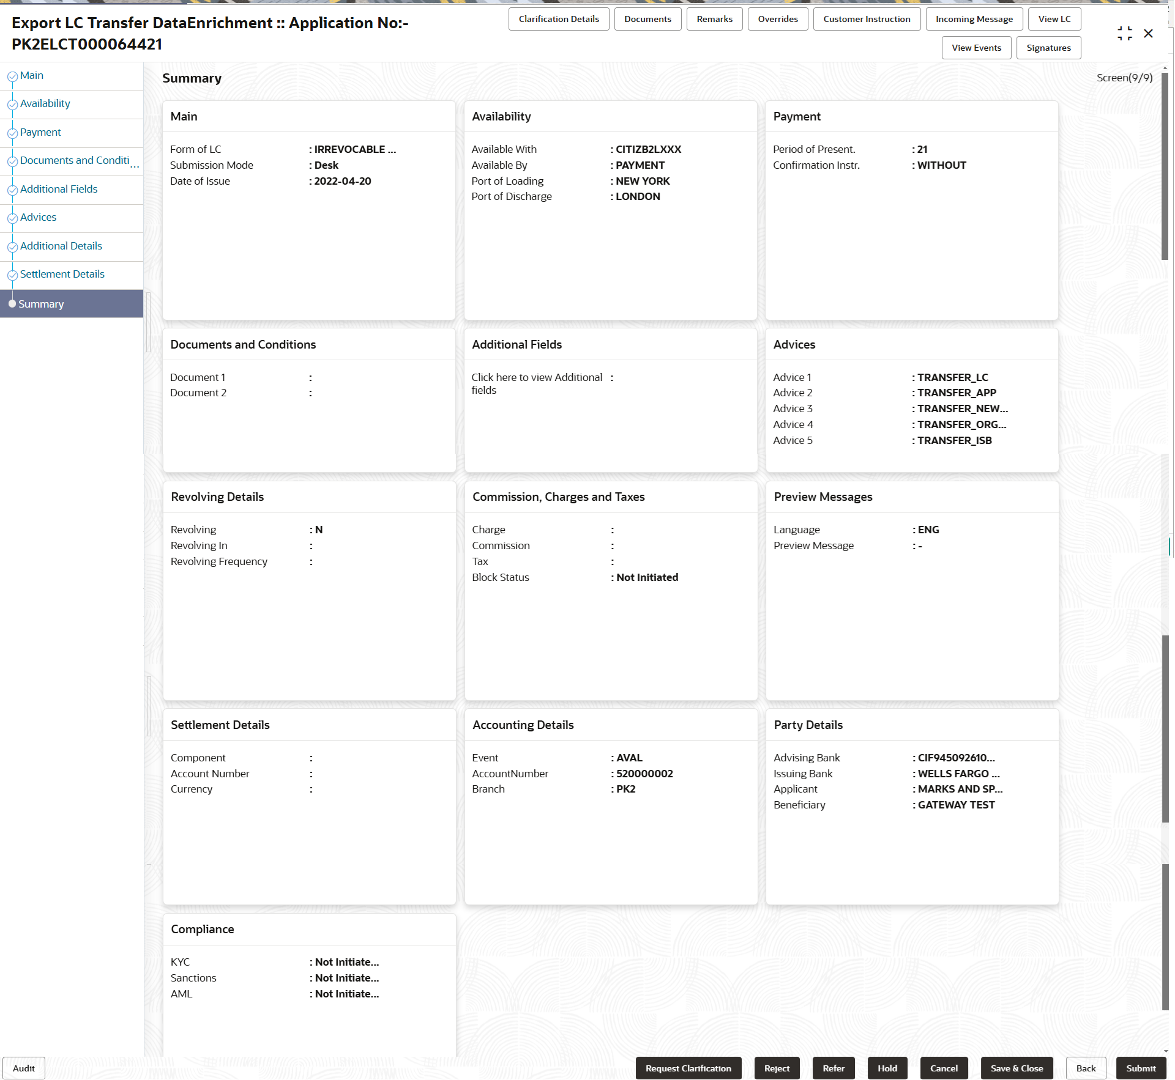Click the checkmark icon beside Advices step
The height and width of the screenshot is (1080, 1175).
coord(12,218)
